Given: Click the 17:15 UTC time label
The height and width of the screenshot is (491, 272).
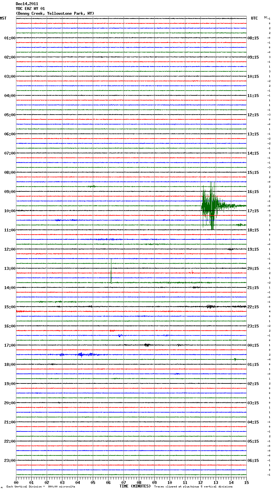Looking at the screenshot, I should (253, 211).
